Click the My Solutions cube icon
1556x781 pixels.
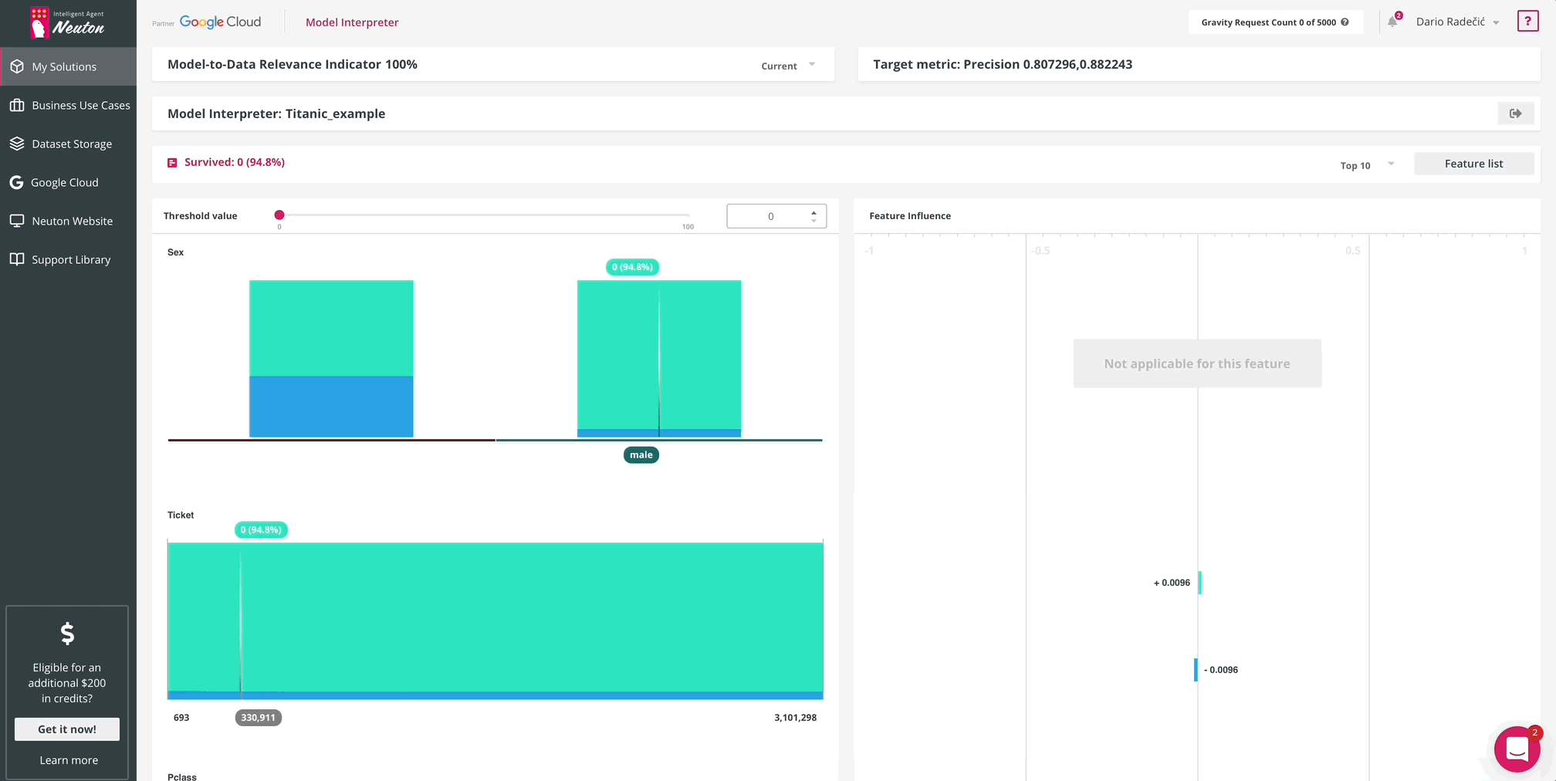tap(17, 66)
